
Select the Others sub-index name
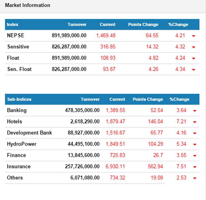coord(15,178)
